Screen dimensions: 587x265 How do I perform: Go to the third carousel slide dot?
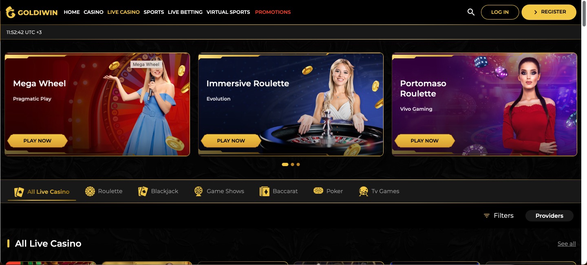coord(298,164)
